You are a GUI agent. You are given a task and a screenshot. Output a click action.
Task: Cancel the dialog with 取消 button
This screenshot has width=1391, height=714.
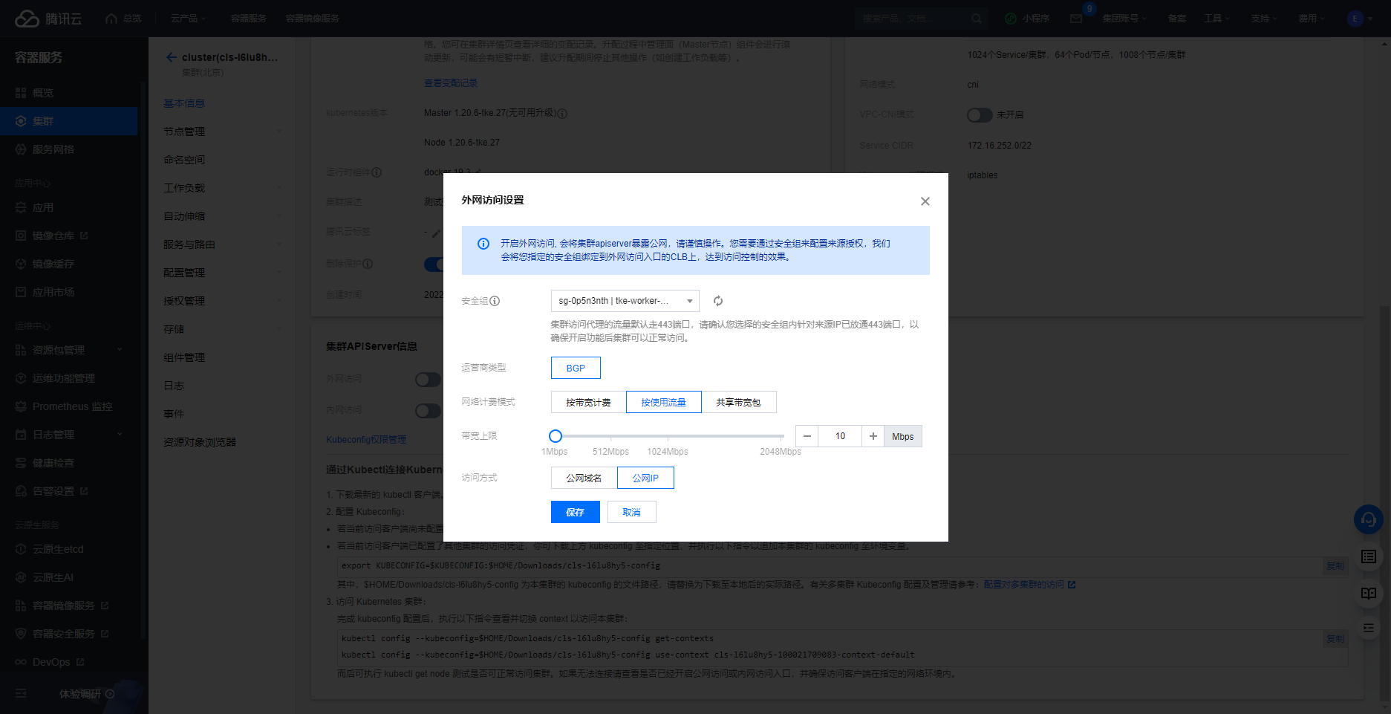[631, 512]
